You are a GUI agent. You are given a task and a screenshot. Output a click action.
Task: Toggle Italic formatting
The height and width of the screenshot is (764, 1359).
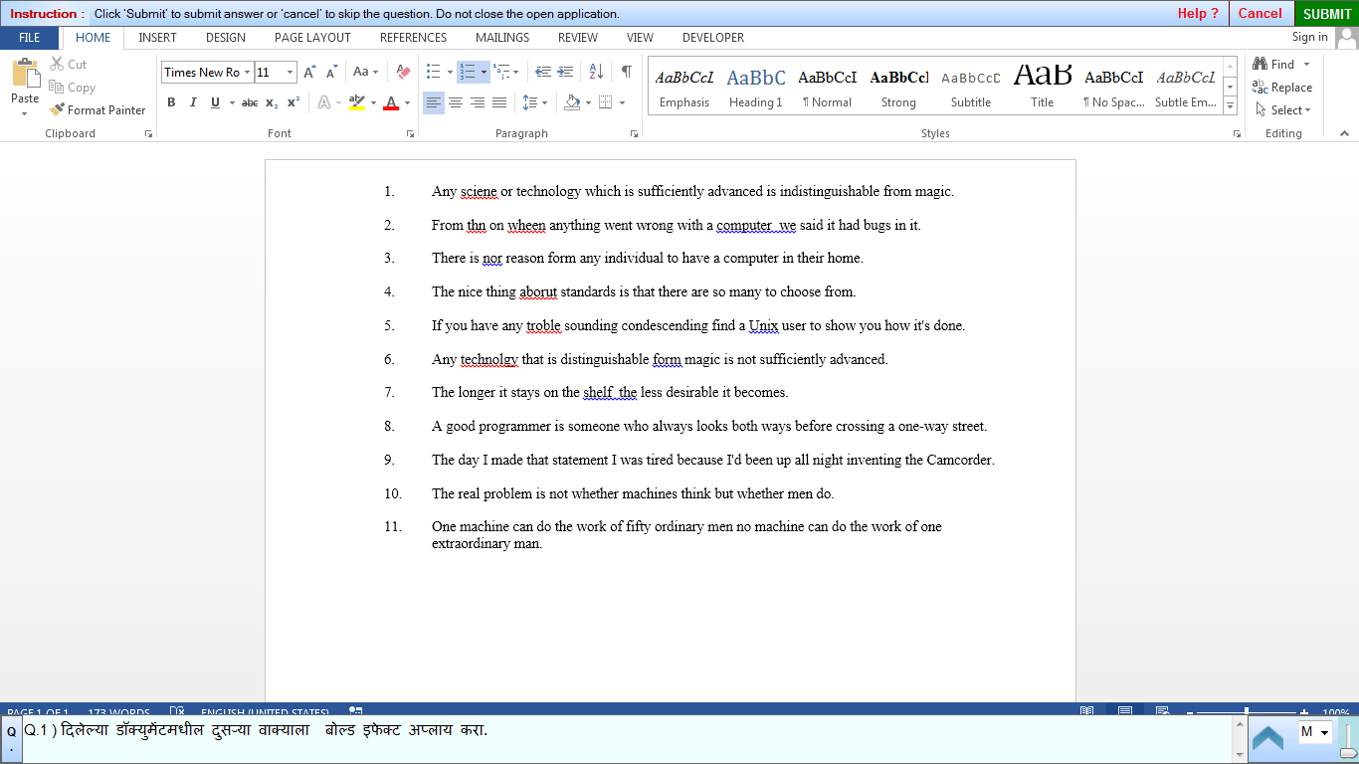pyautogui.click(x=192, y=102)
